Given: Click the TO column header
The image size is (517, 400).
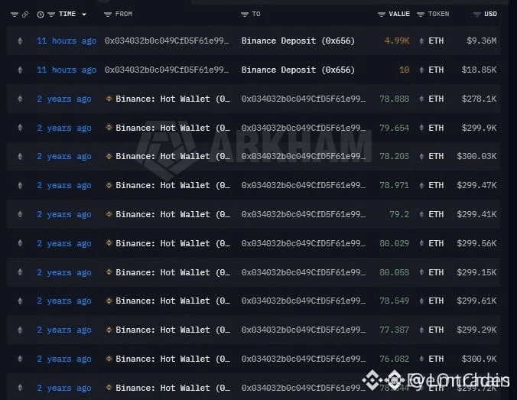Looking at the screenshot, I should pos(256,15).
